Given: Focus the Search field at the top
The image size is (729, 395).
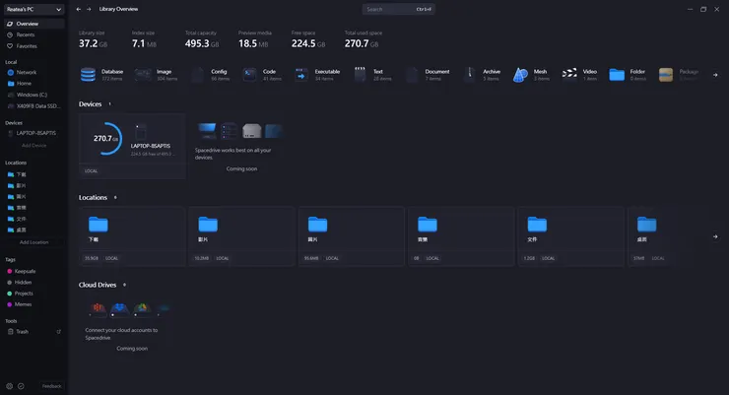Looking at the screenshot, I should (x=398, y=9).
